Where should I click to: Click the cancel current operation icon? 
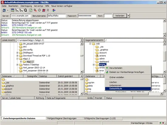coord(39,10)
